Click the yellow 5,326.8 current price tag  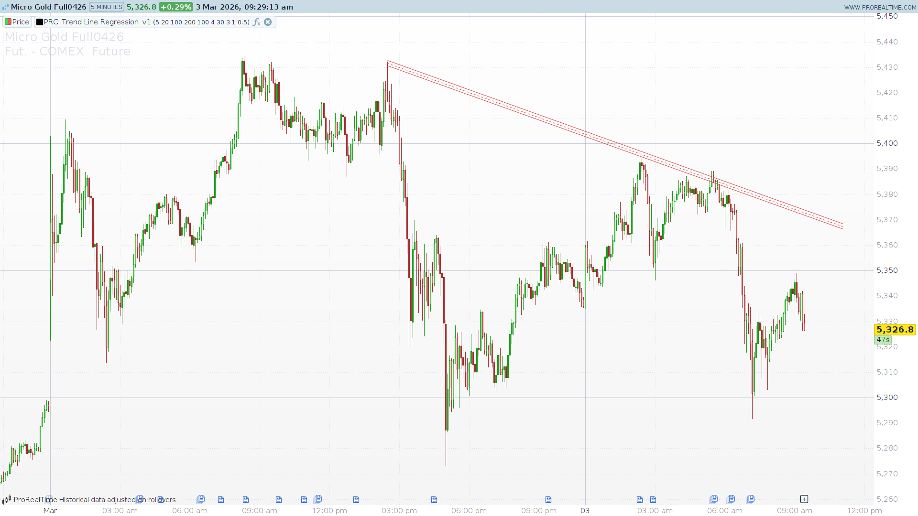pos(895,330)
